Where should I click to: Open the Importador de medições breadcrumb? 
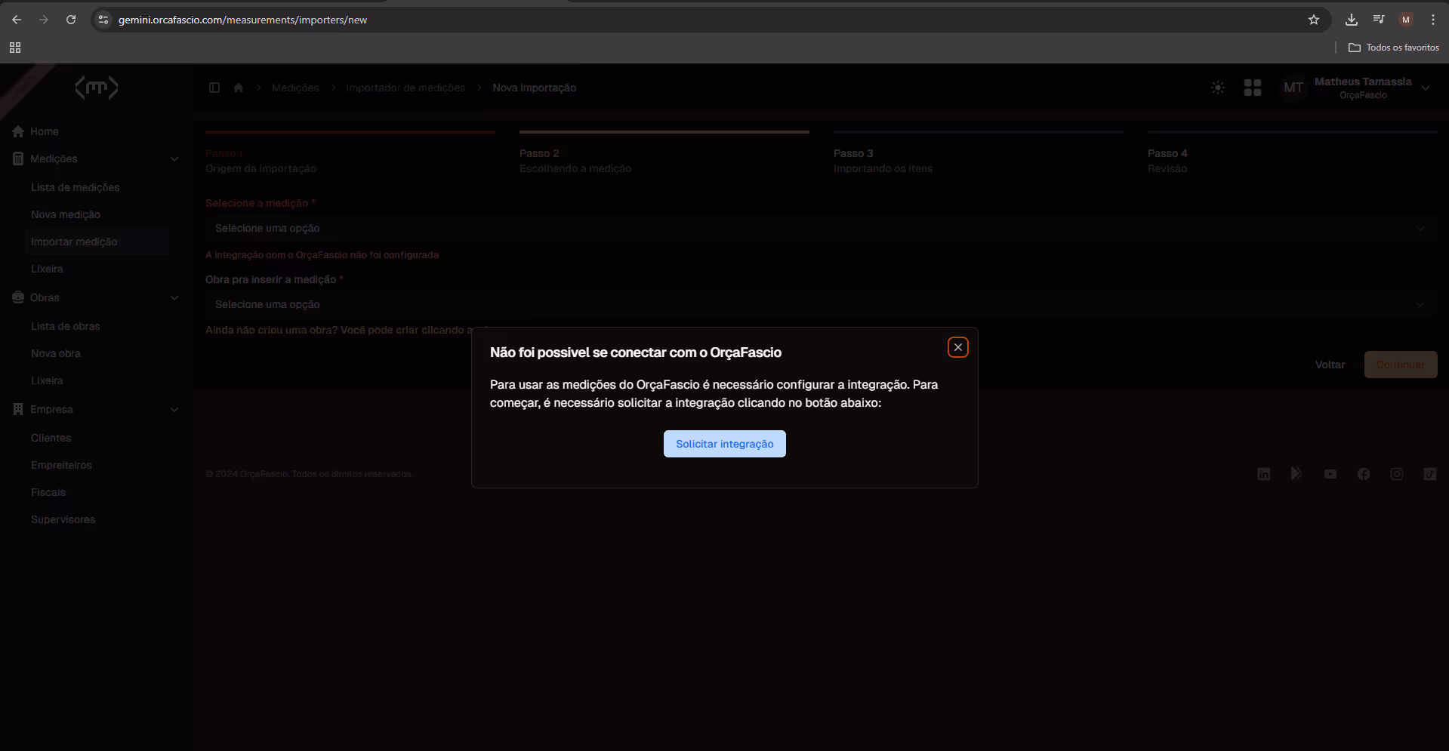tap(405, 88)
